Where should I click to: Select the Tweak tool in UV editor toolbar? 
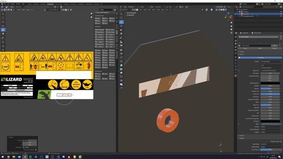tap(3, 14)
